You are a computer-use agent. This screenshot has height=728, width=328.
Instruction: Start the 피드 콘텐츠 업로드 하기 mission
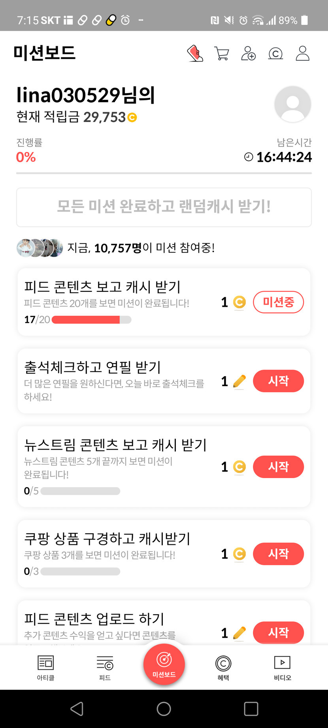pyautogui.click(x=278, y=632)
